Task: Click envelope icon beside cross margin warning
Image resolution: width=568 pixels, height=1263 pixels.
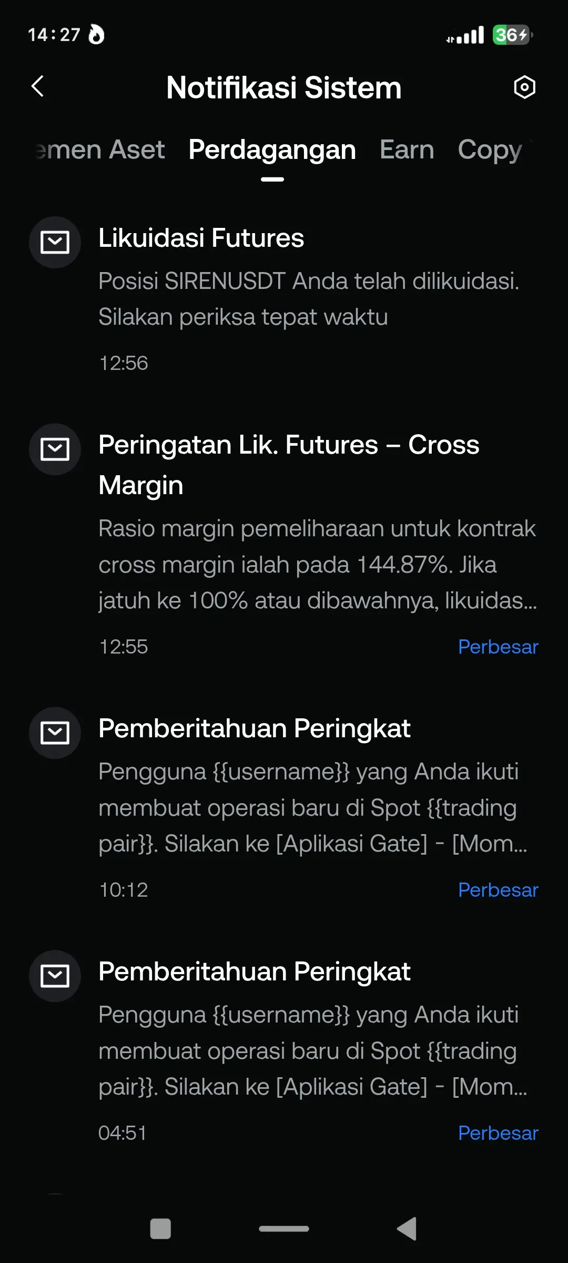Action: click(x=55, y=450)
